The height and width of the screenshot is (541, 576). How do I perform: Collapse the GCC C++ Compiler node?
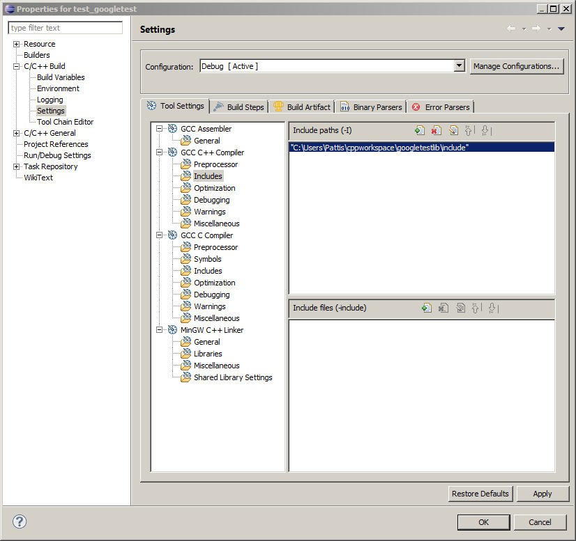pos(159,152)
